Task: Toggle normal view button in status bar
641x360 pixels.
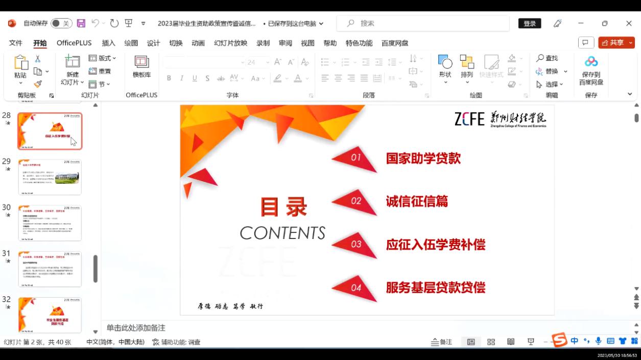Action: pos(471,342)
